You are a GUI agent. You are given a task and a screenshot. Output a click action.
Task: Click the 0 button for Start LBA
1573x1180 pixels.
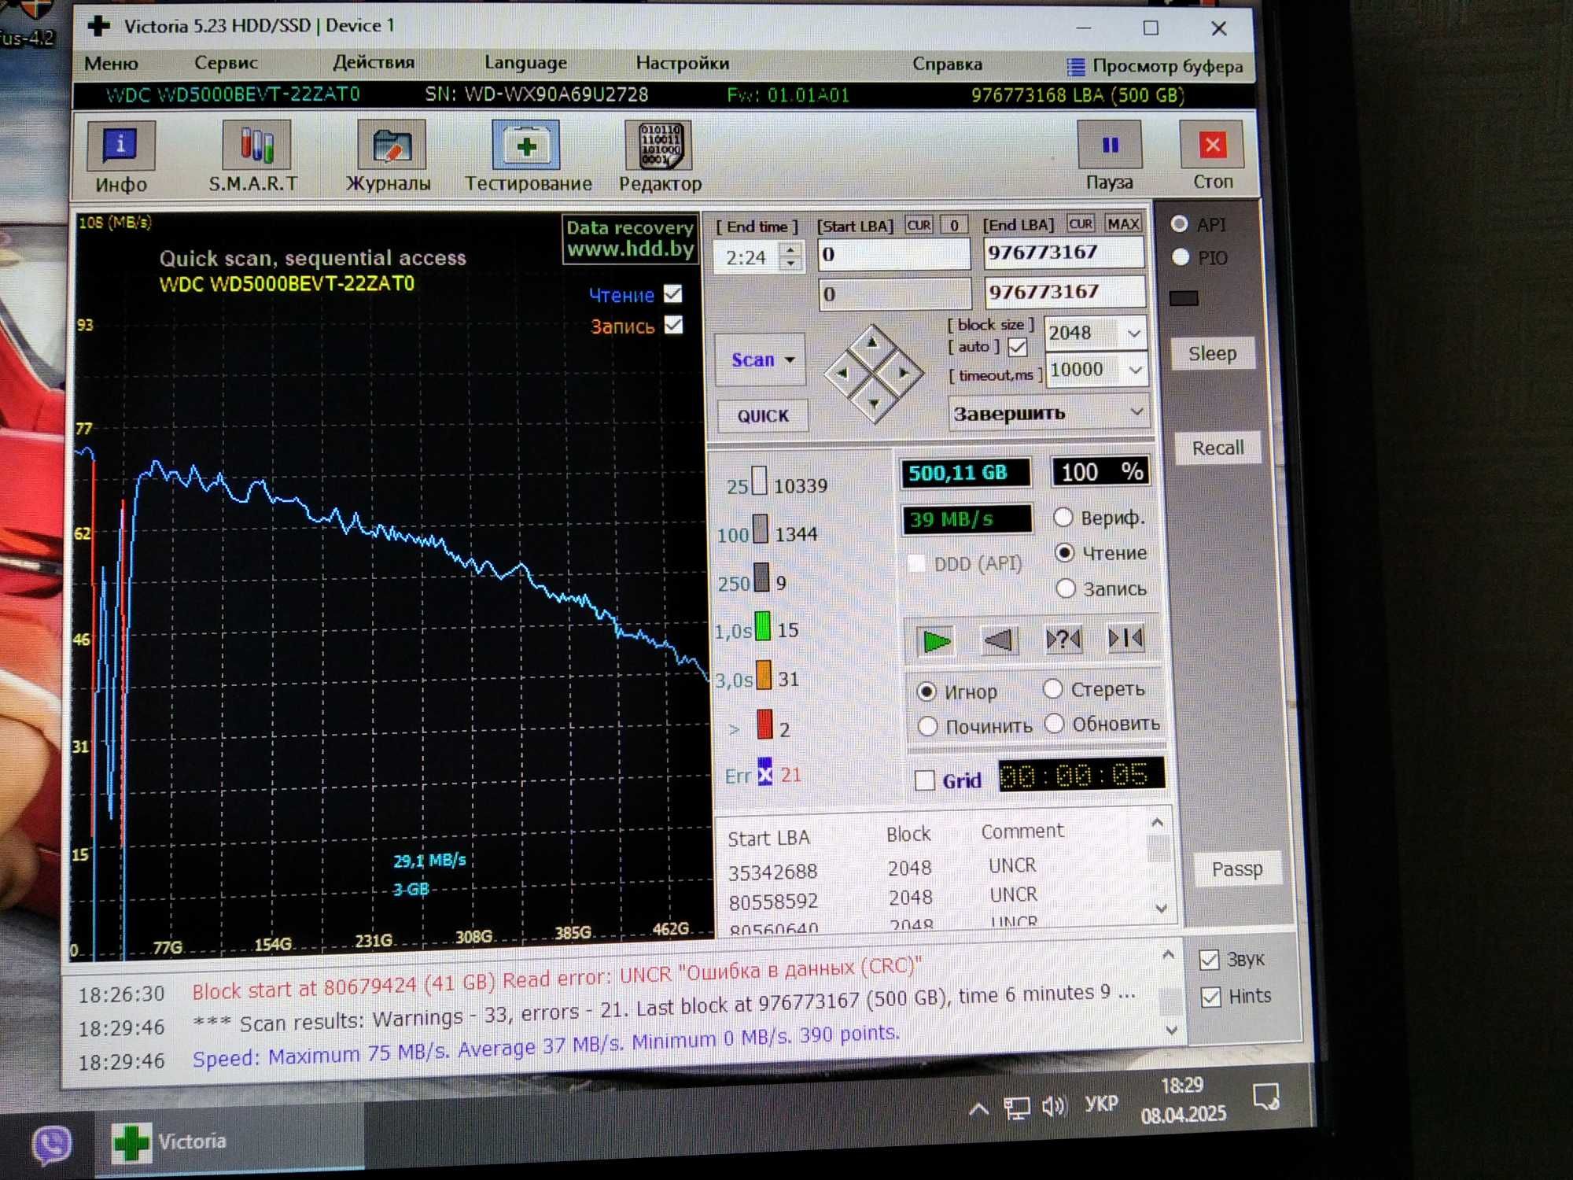coord(954,226)
